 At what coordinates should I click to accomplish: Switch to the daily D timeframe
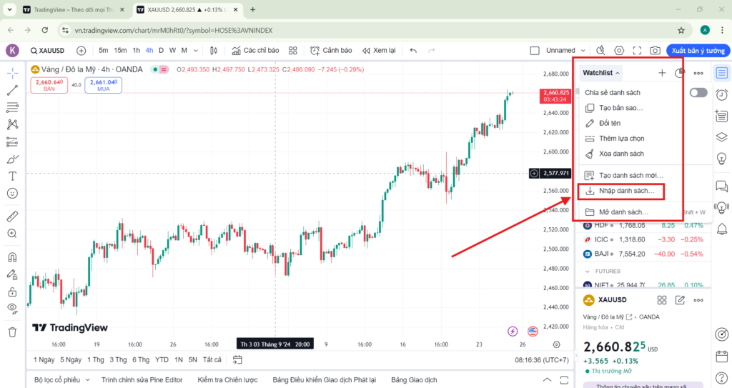(161, 51)
